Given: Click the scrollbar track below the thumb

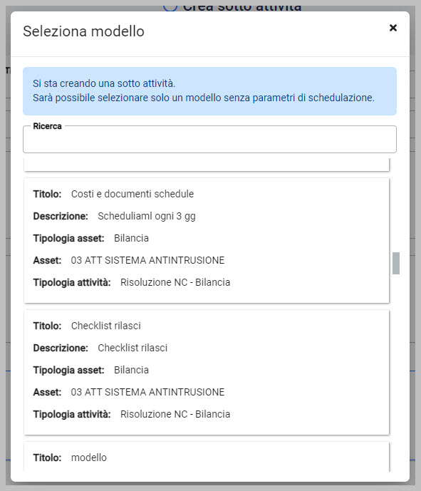Looking at the screenshot, I should 396,373.
